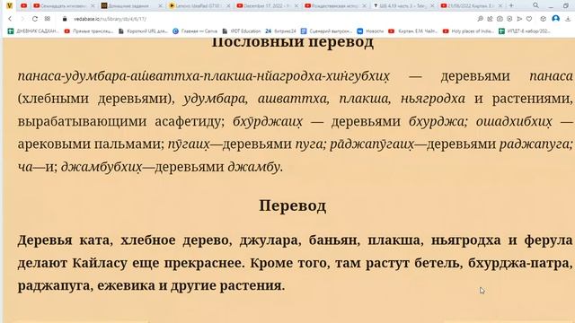This screenshot has width=575, height=323.
Task: Click the word джамбубхих̣
Action: (x=102, y=167)
